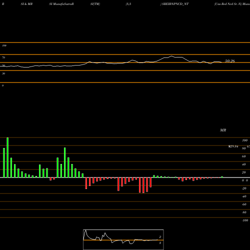This screenshot has width=250, height=250.
Task: Click the MR axis label '-20'
Action: 244,188
